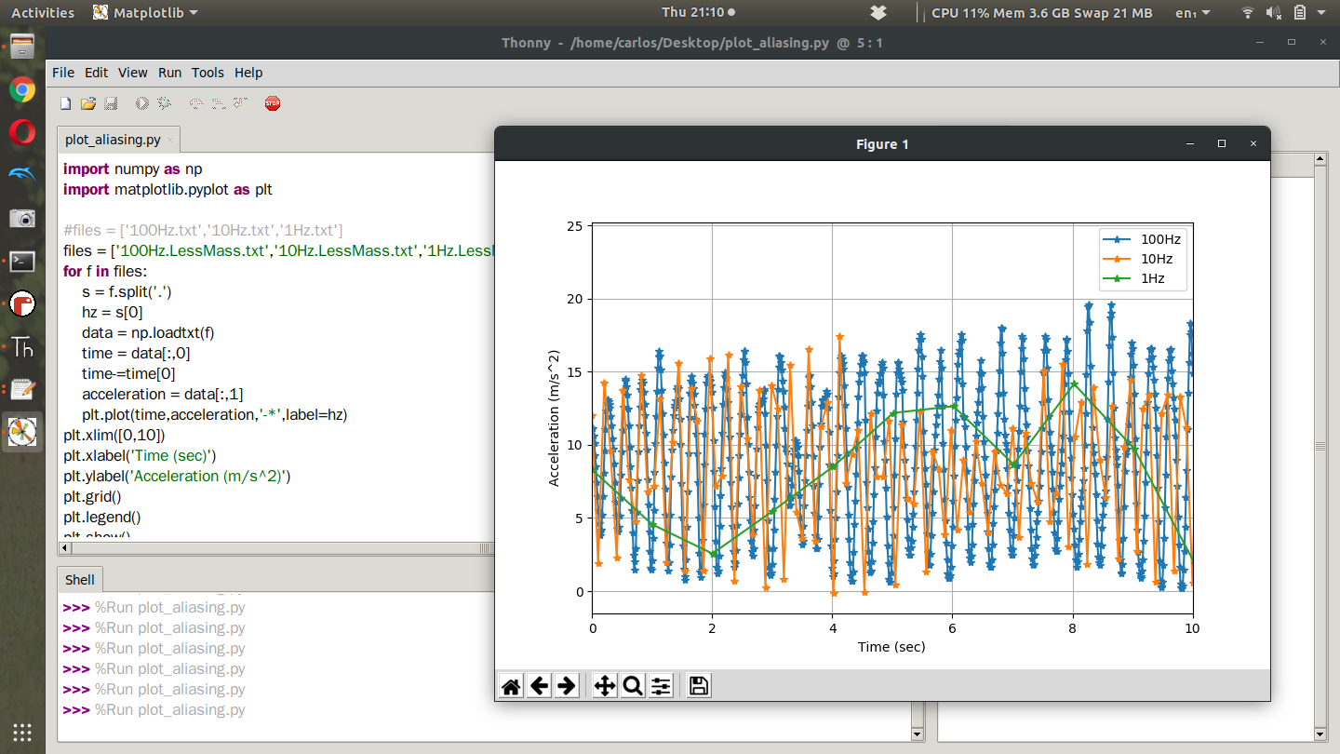Open the Tools menu

pos(208,73)
